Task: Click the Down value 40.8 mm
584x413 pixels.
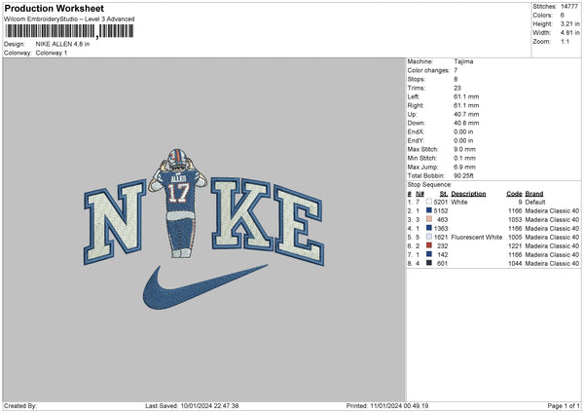Action: coord(466,123)
